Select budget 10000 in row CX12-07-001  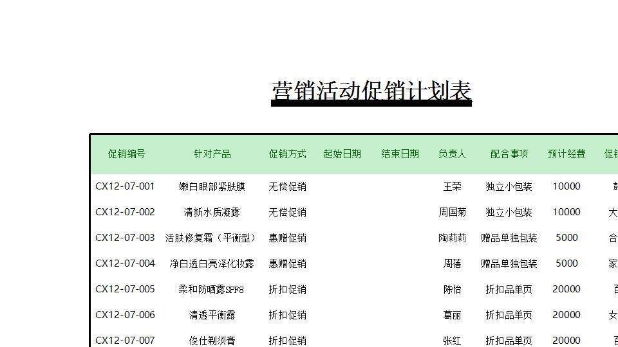[x=566, y=186]
